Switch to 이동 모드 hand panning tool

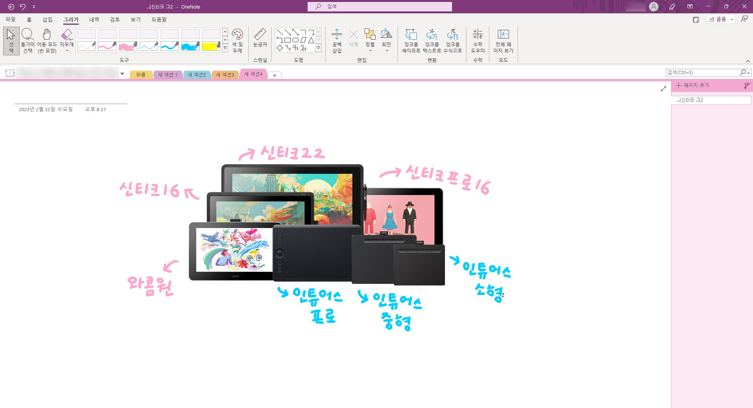coord(47,41)
